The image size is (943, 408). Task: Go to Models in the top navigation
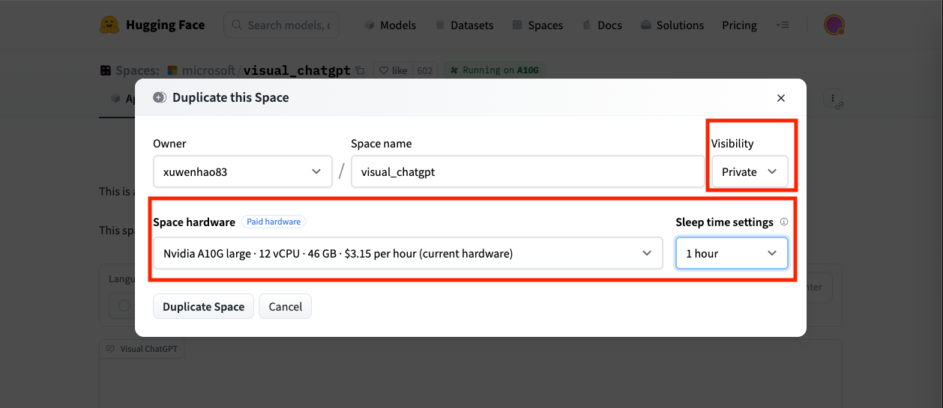coord(390,25)
